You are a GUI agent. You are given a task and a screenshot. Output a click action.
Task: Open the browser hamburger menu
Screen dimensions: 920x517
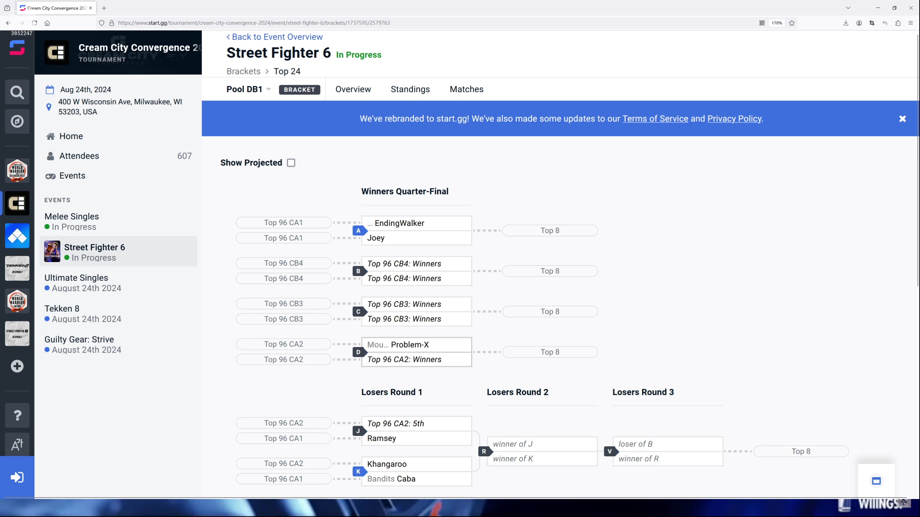[911, 23]
